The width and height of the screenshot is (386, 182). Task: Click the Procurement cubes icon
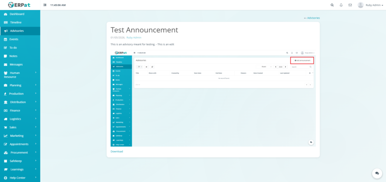point(6,153)
